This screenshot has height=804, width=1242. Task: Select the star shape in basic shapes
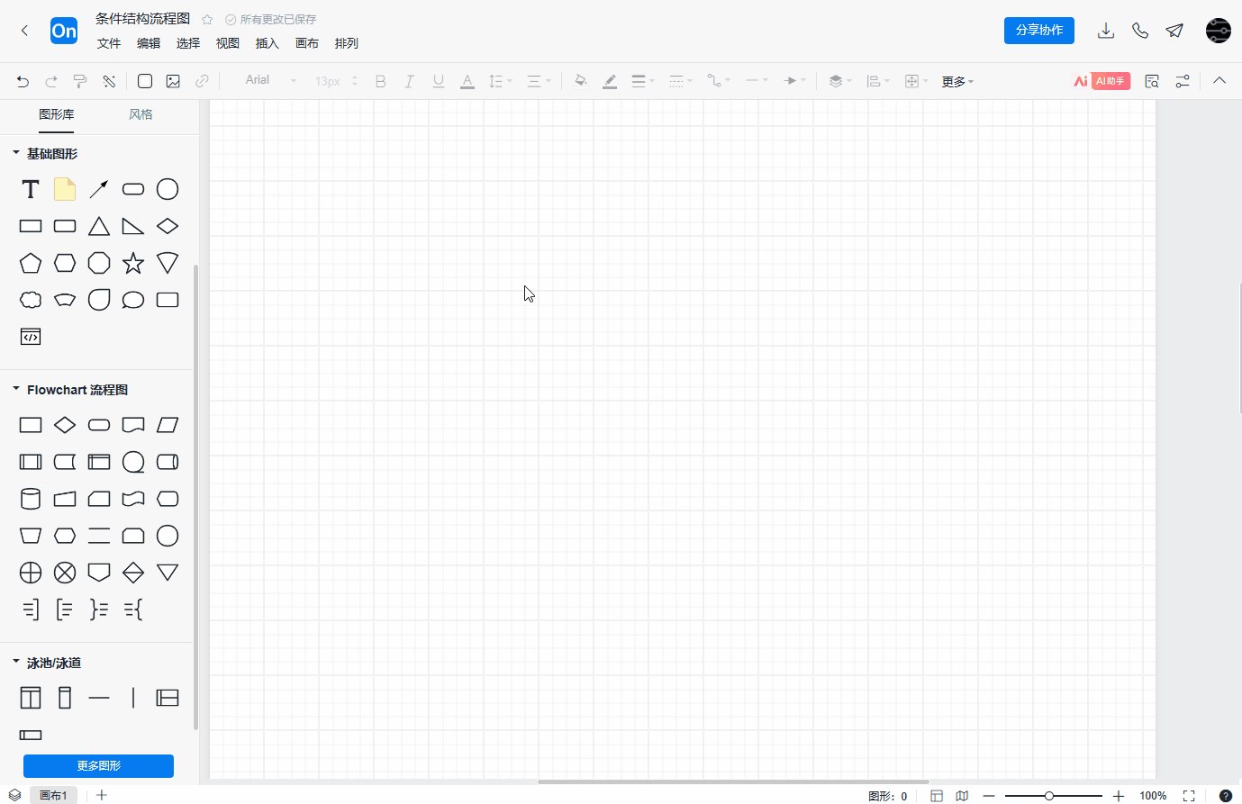point(133,263)
